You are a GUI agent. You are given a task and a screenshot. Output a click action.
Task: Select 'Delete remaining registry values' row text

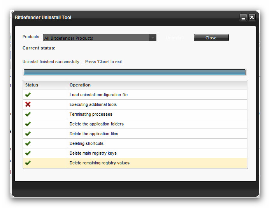(100, 163)
